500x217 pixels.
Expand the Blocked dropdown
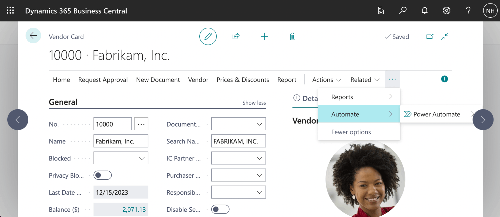[142, 158]
